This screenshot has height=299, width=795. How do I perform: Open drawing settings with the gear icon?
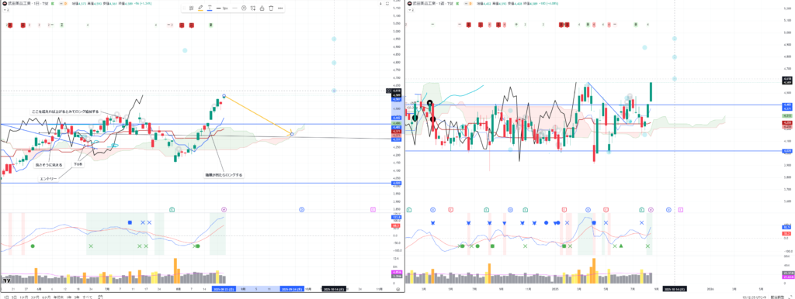(244, 8)
